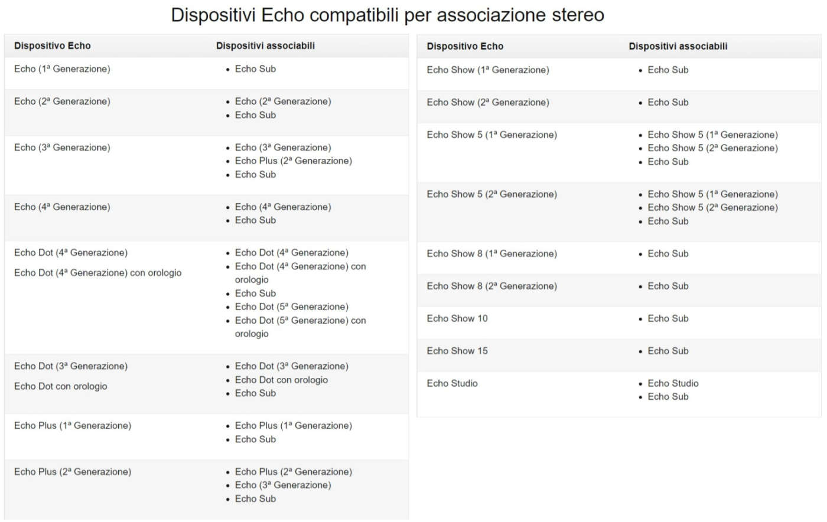This screenshot has width=827, height=522.
Task: Click "Echo Show 10" device name
Action: (x=457, y=319)
